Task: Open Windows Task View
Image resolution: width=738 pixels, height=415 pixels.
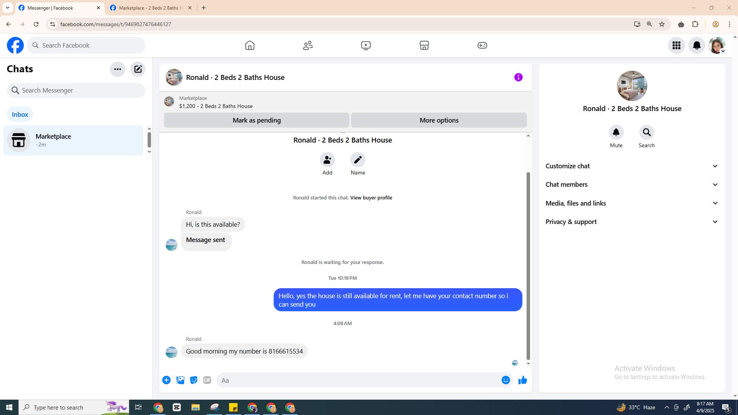Action: 138,407
